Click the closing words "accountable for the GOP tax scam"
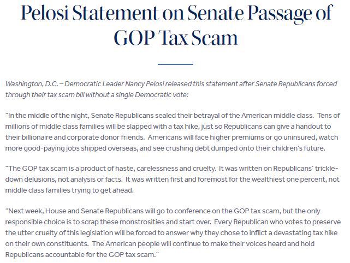Screen dimensions: 350x263 (100, 254)
